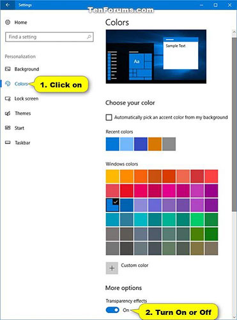
Task: Pick the orange recent color swatch
Action: click(x=155, y=144)
